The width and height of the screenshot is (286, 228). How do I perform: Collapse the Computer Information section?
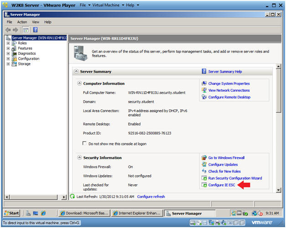(79, 83)
